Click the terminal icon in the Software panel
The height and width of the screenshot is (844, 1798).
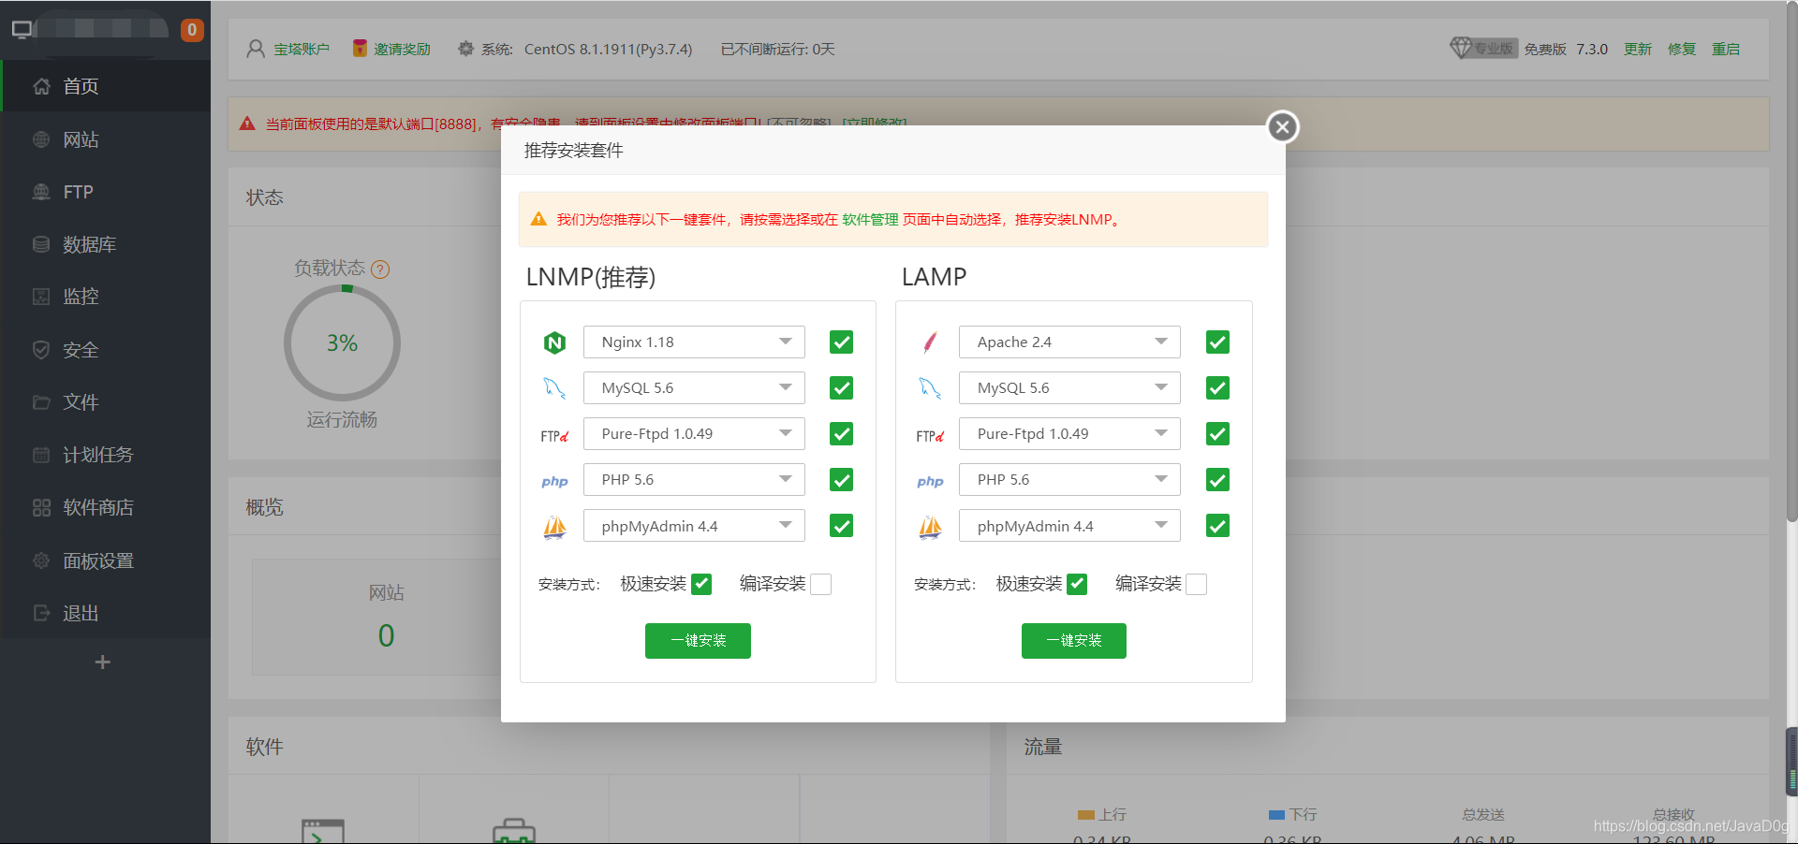(323, 831)
